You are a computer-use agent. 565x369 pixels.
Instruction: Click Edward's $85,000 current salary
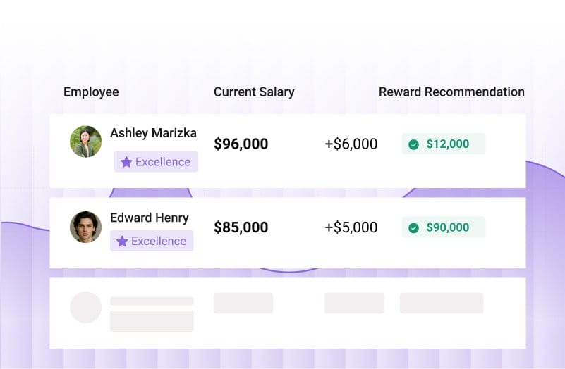(x=241, y=227)
